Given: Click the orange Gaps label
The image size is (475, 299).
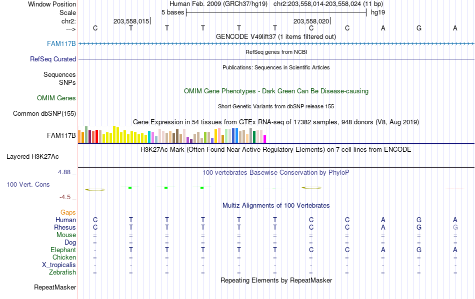Looking at the screenshot, I should [68, 212].
